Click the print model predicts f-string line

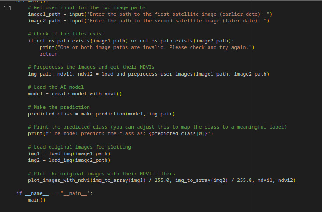click(120, 133)
